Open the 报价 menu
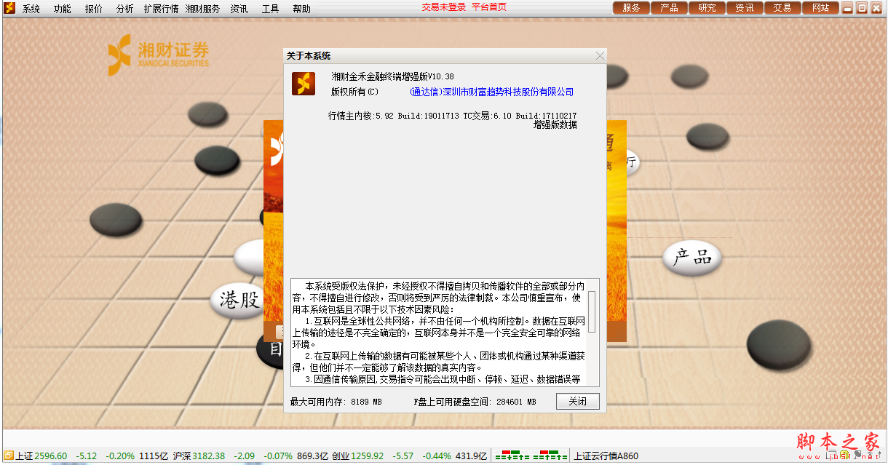 (93, 9)
